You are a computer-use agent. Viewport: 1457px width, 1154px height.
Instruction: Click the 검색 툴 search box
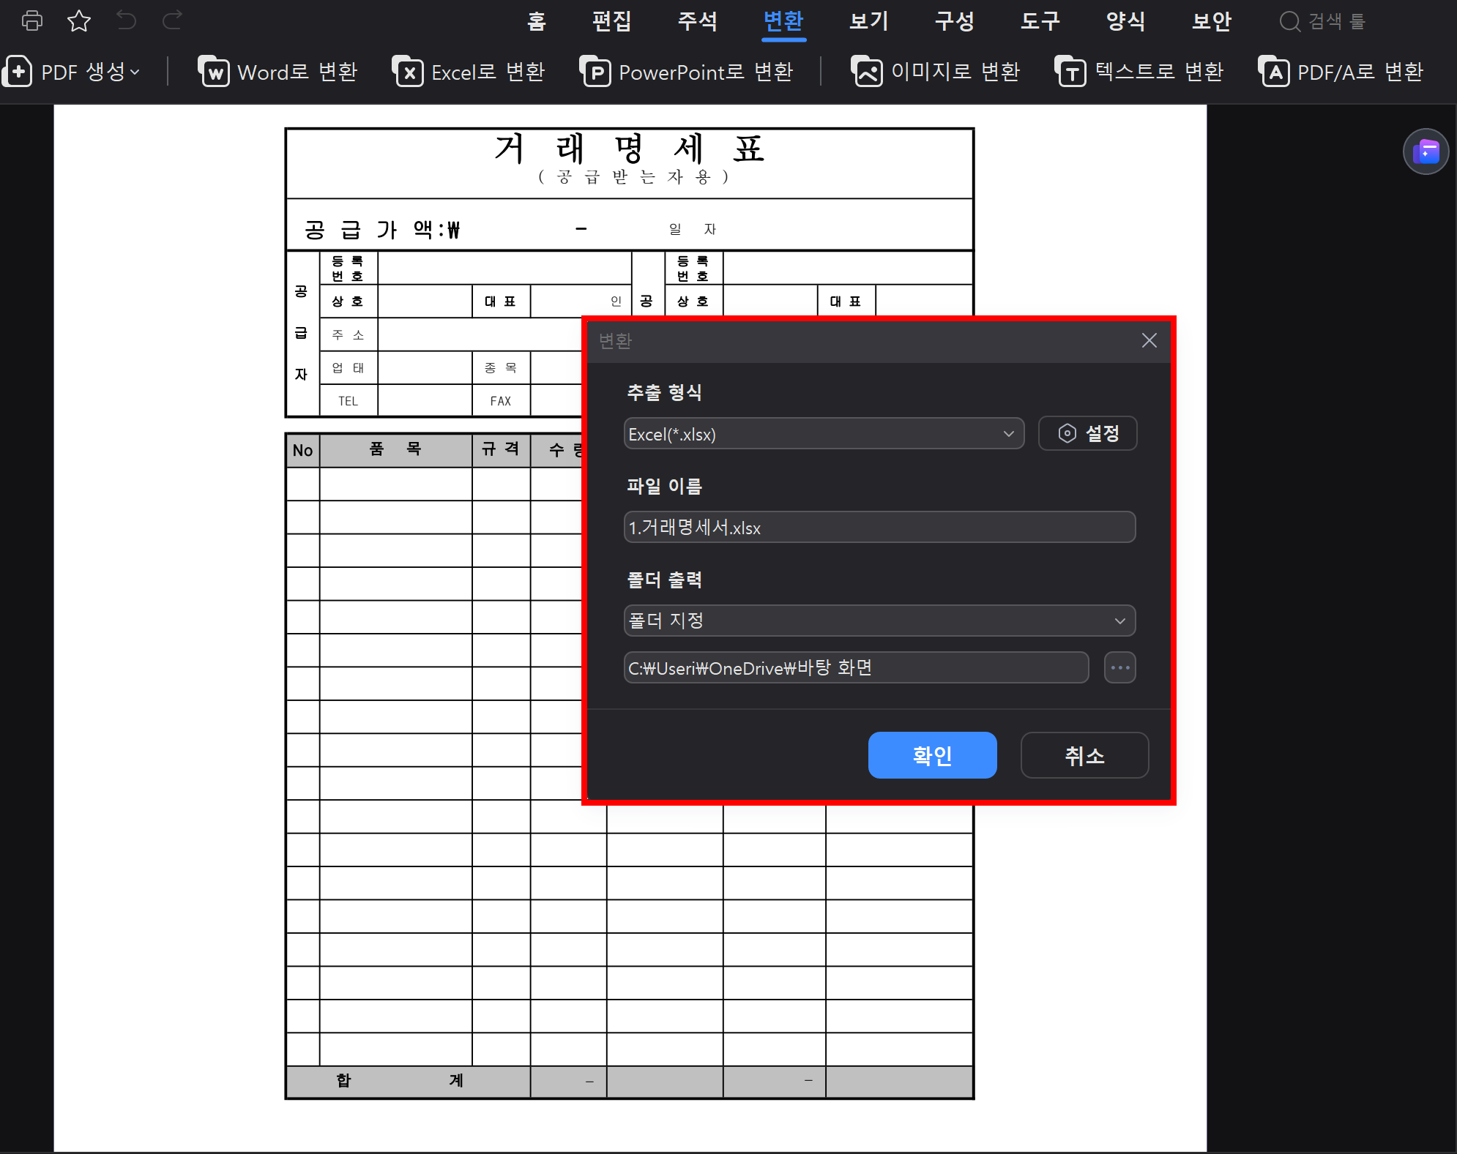click(x=1324, y=21)
